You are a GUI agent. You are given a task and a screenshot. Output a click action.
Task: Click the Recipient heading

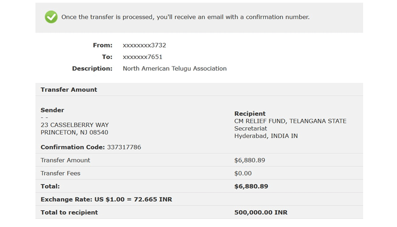click(x=250, y=113)
